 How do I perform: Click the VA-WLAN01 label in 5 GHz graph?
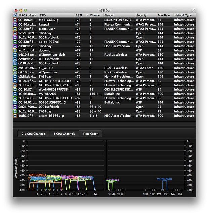(164, 179)
